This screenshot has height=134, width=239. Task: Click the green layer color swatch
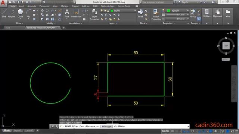click(x=112, y=11)
